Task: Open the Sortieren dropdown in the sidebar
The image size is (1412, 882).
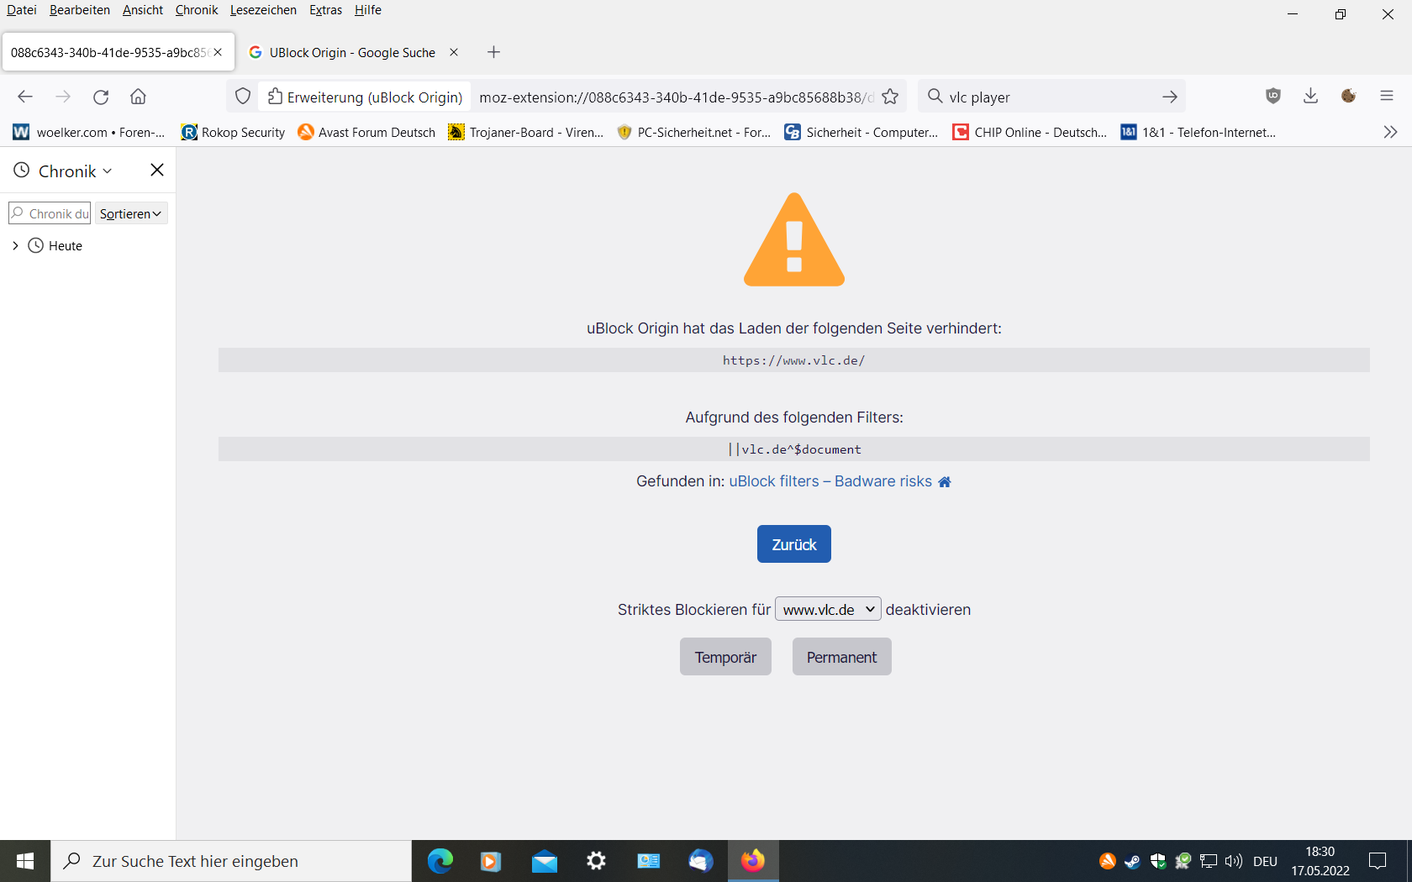Action: tap(131, 213)
